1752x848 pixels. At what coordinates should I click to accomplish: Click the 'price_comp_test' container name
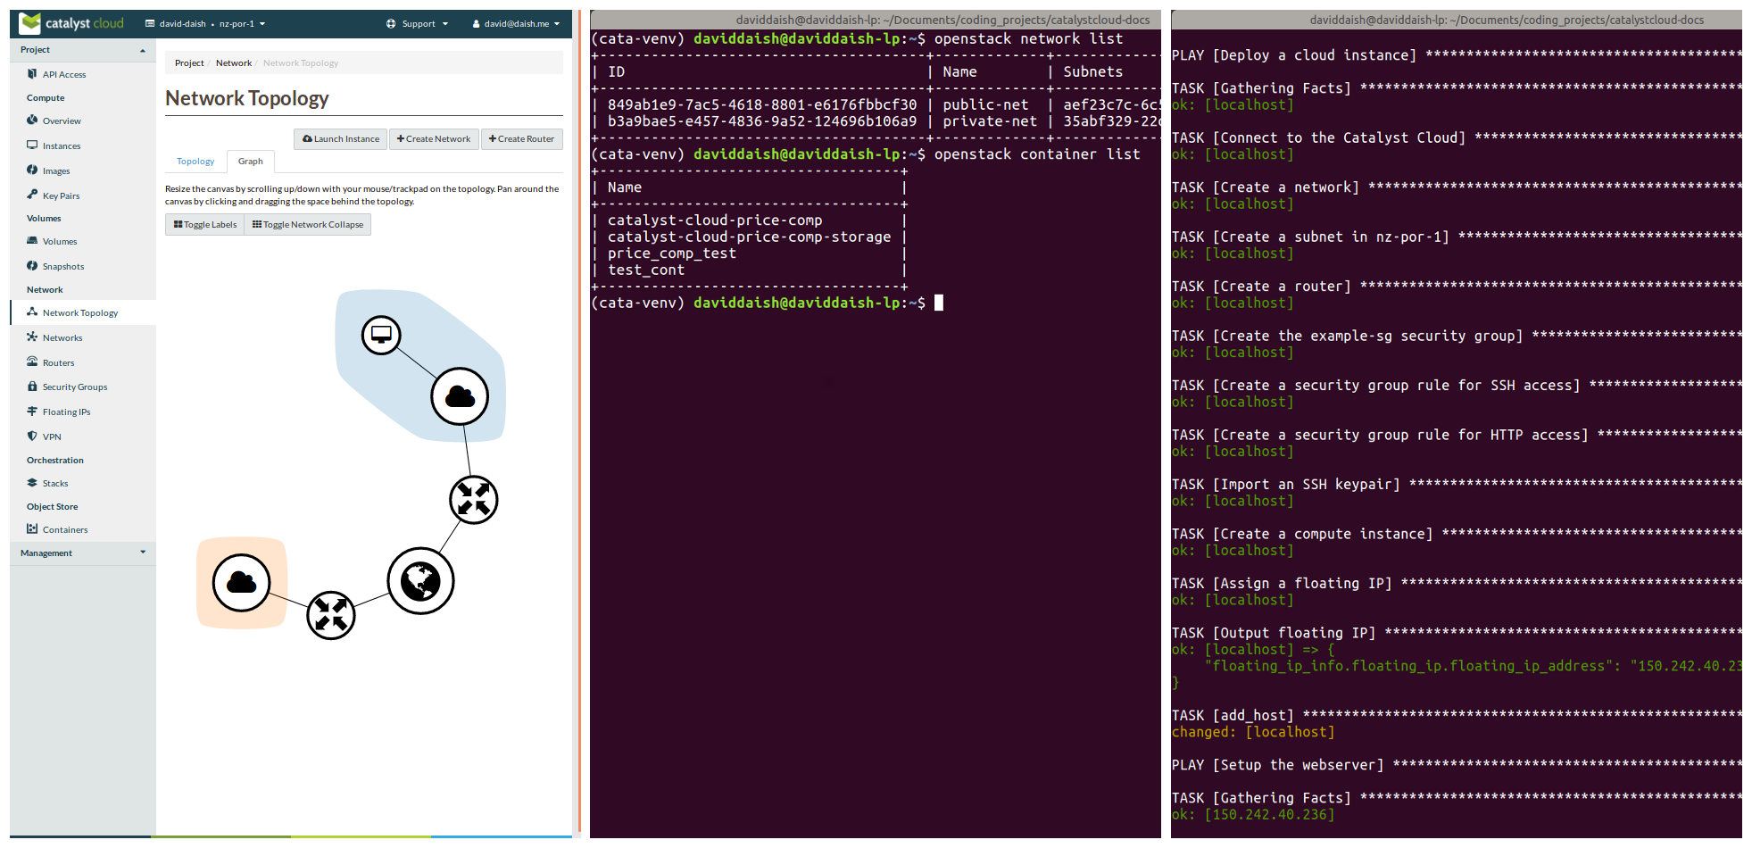672,254
